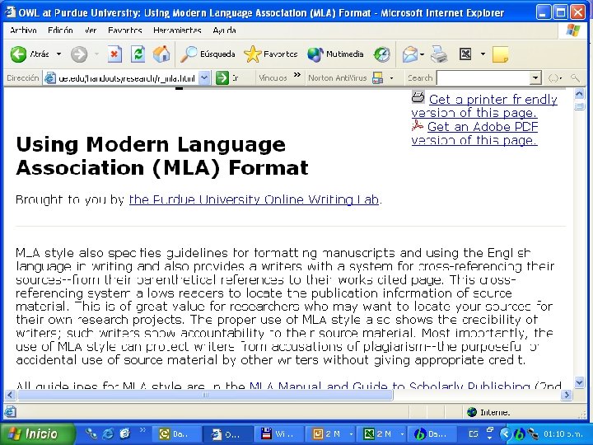
Task: Click the third quick launch icon
Action: [124, 433]
